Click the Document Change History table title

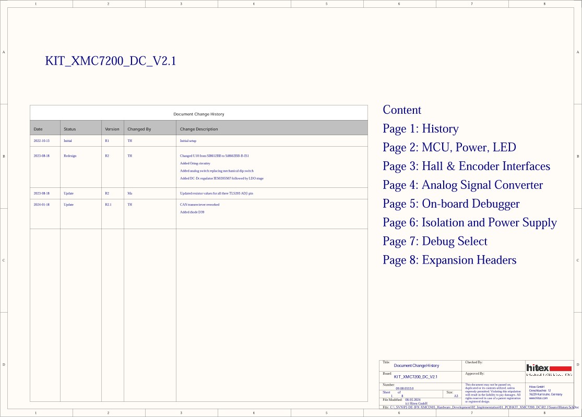point(198,114)
